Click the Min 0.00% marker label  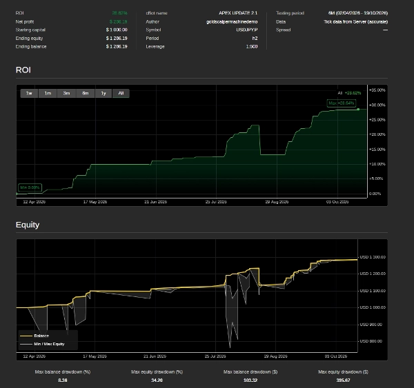click(30, 187)
